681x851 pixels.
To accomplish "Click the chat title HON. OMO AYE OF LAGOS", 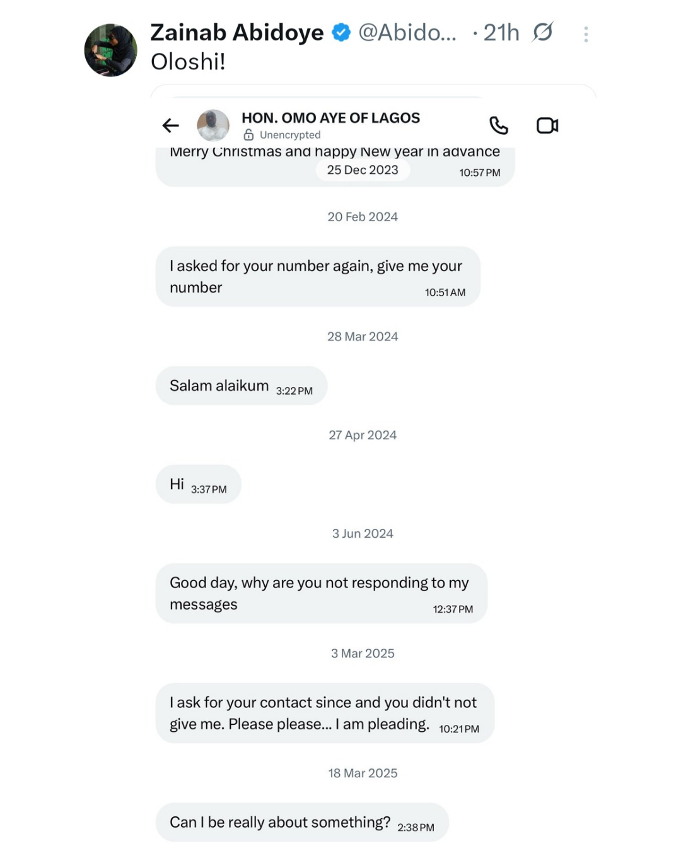I will [x=330, y=118].
